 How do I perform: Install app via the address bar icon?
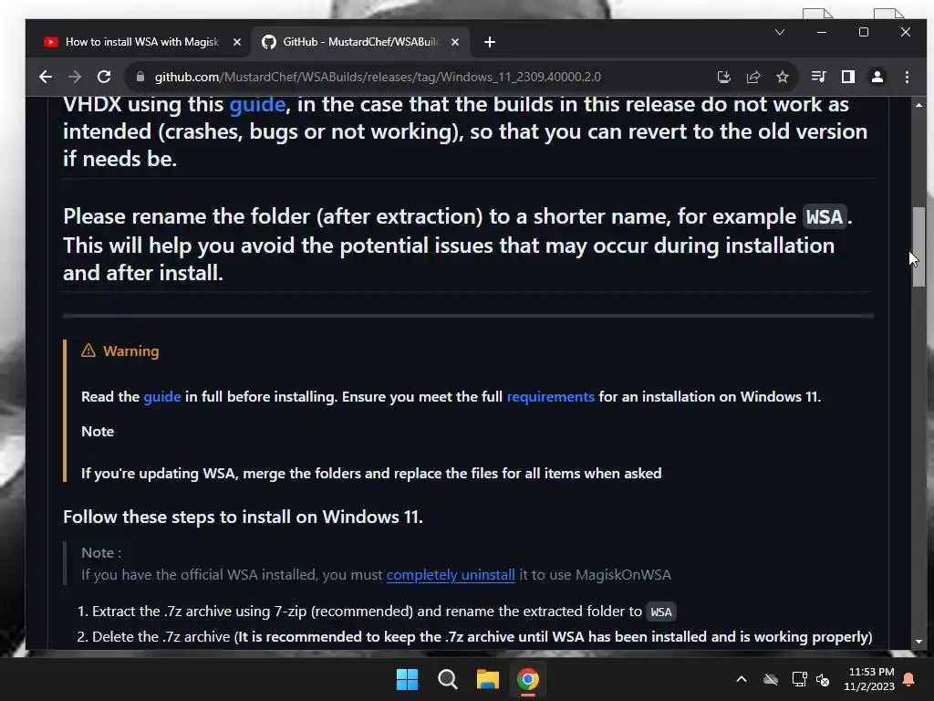(723, 77)
